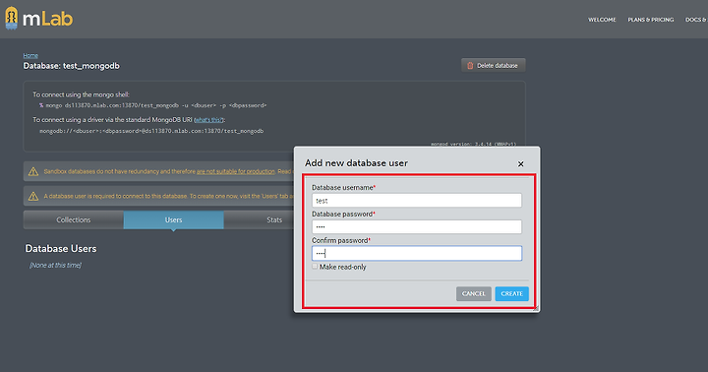
Task: Follow the Home breadcrumb link
Action: (30, 55)
